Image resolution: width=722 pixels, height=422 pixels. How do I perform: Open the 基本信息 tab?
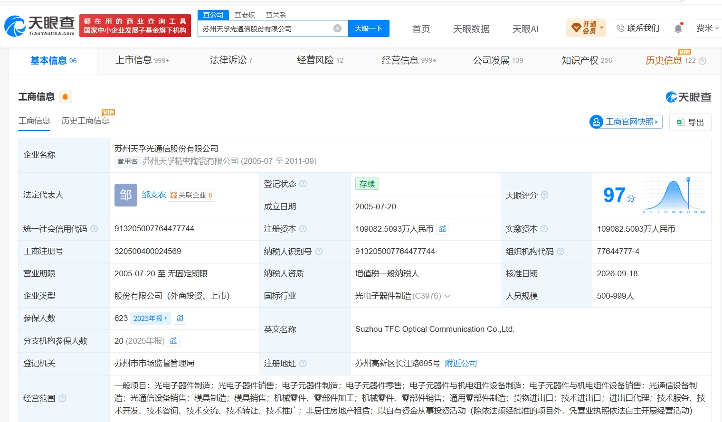(x=53, y=61)
